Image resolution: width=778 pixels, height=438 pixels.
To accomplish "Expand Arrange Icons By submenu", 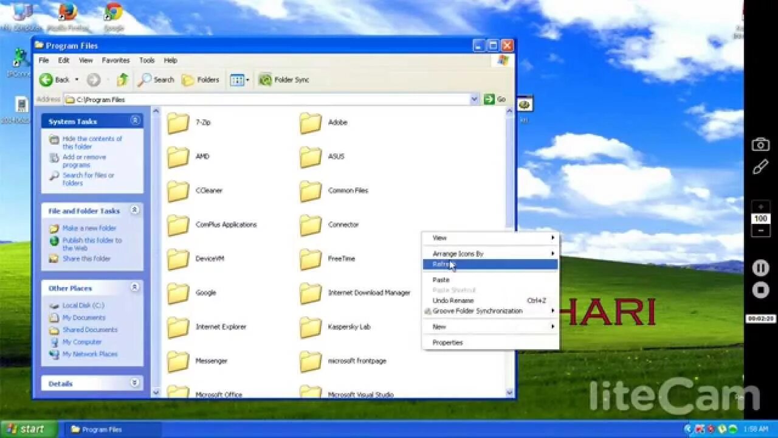I will 491,254.
